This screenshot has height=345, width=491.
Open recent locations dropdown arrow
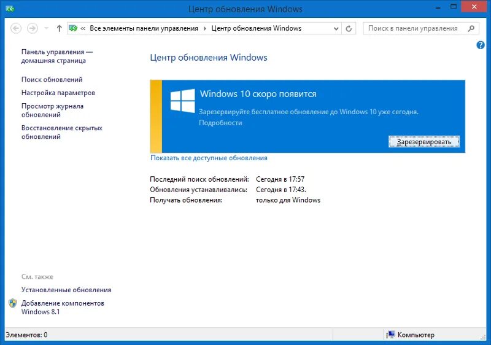(x=47, y=28)
